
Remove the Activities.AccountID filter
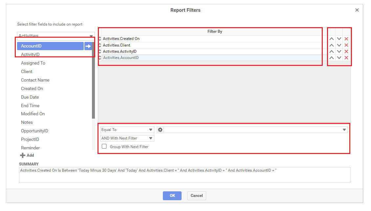coord(346,58)
